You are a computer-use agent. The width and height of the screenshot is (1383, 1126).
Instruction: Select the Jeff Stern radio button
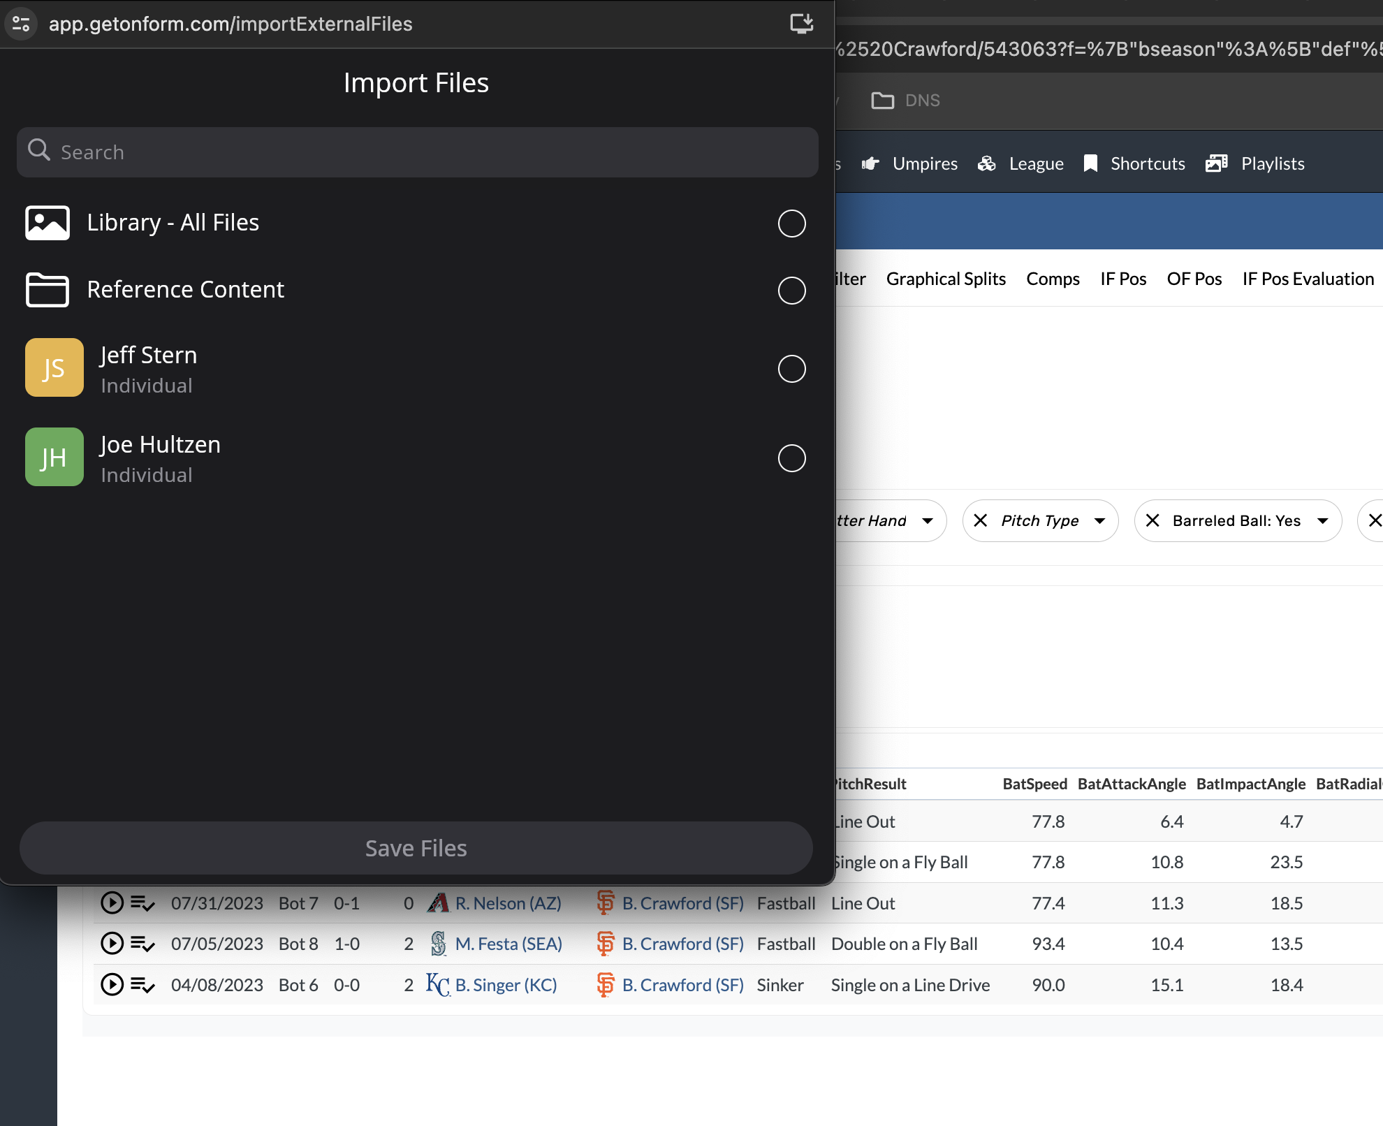[791, 369]
